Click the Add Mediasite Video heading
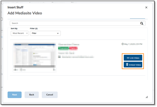Screen dimensions: 157x107 [25, 13]
